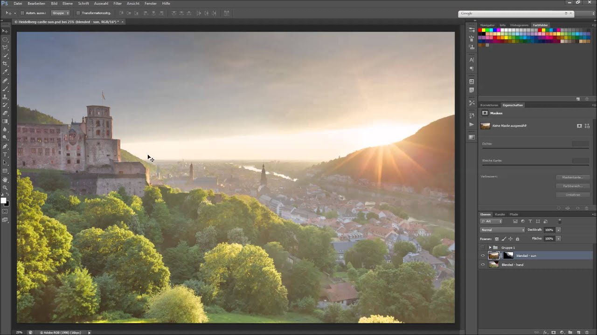Image resolution: width=597 pixels, height=335 pixels.
Task: Hide the 'blended - sun' layer eye
Action: 483,255
